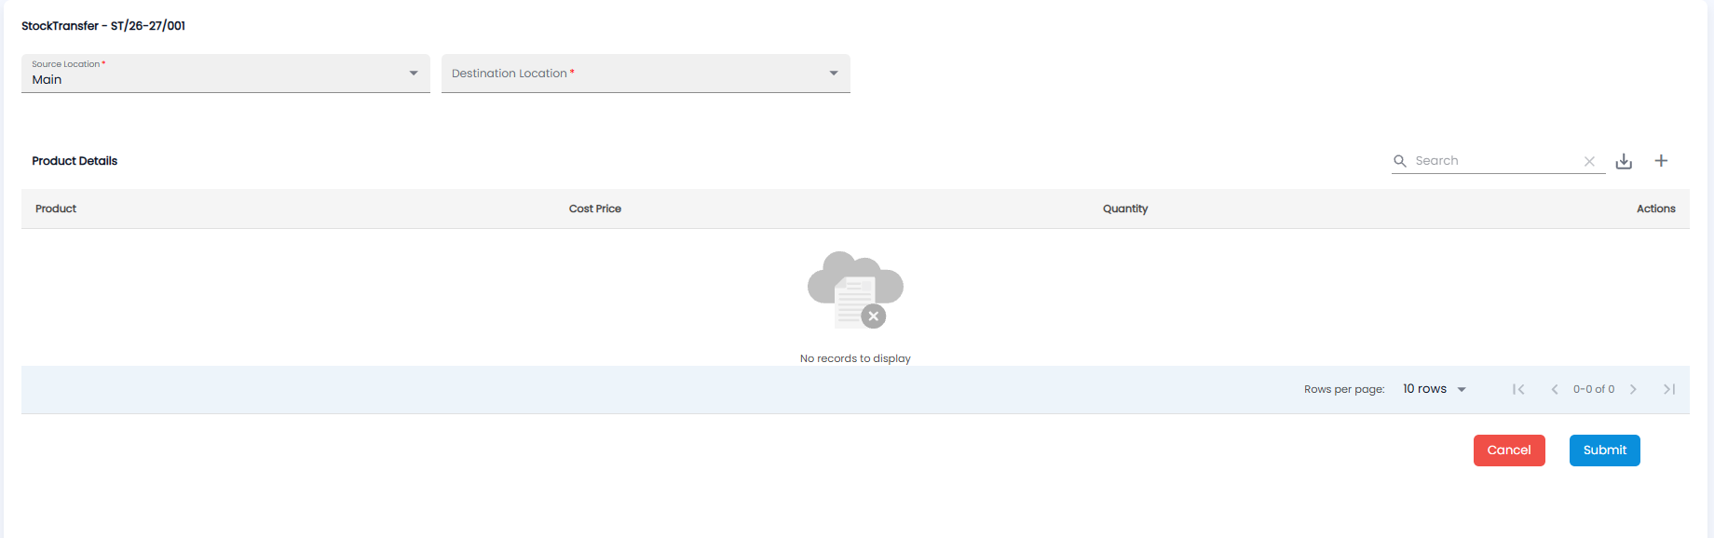Click the export download icon
Screen dimensions: 1714x538
1624,161
